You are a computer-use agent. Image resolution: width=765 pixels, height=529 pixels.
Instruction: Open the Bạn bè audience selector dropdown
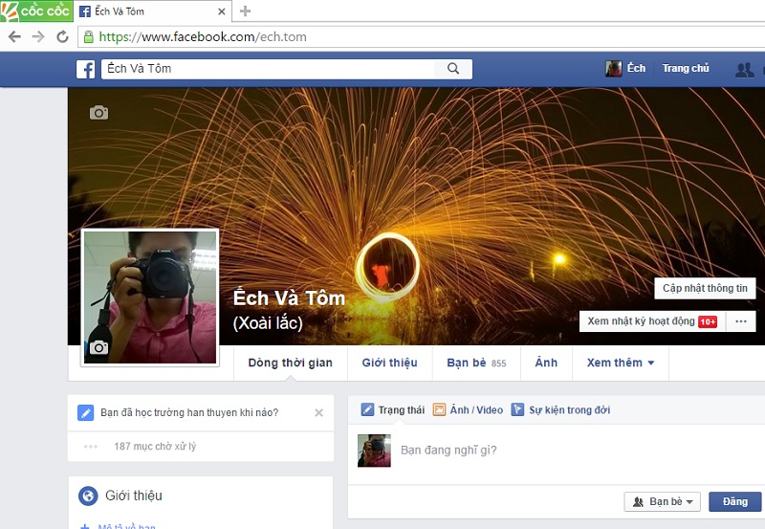tap(662, 501)
